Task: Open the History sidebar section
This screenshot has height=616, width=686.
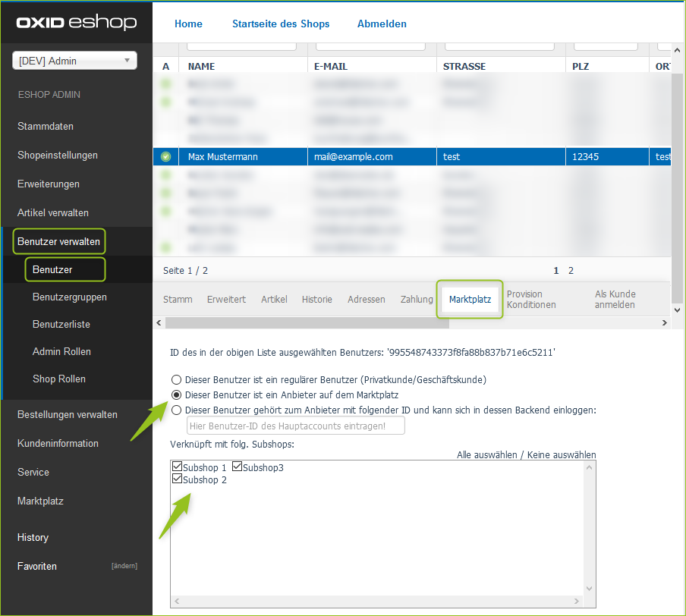Action: click(x=33, y=538)
